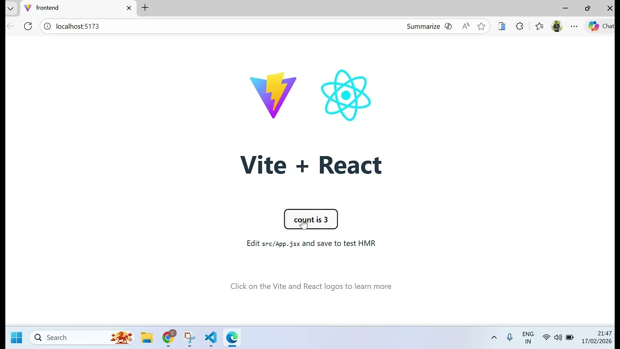Open browser Extensions puzzle icon
The height and width of the screenshot is (349, 620).
coord(520,26)
